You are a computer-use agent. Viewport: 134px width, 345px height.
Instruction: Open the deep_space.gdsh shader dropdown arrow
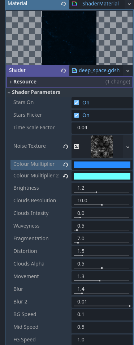tap(128, 71)
